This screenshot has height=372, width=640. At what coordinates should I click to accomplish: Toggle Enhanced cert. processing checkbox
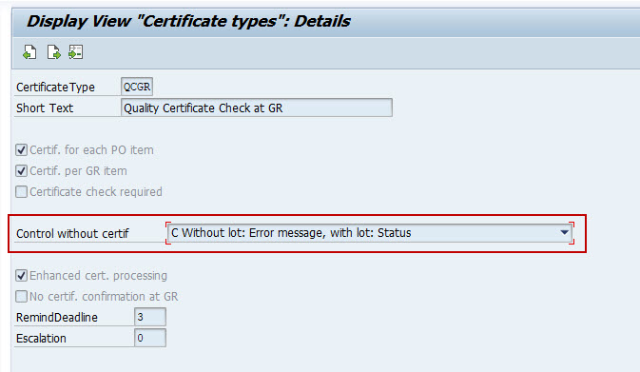point(21,275)
